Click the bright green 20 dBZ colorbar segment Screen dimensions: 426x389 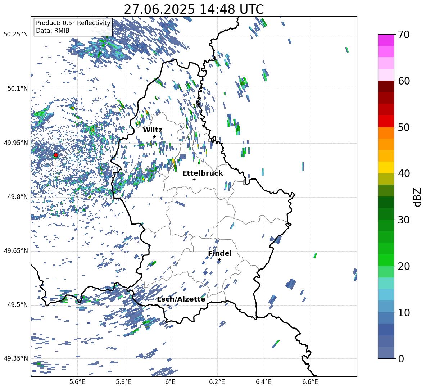click(x=386, y=260)
